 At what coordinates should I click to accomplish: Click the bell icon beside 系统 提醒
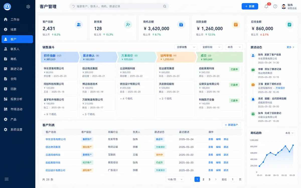click(253, 99)
